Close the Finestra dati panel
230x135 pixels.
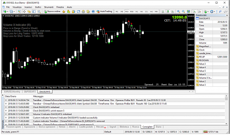tap(227, 15)
